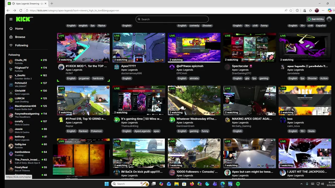Click zerodelete channel avatar
Image resolution: width=335 pixels, height=188 pixels.
pyautogui.click(x=283, y=67)
